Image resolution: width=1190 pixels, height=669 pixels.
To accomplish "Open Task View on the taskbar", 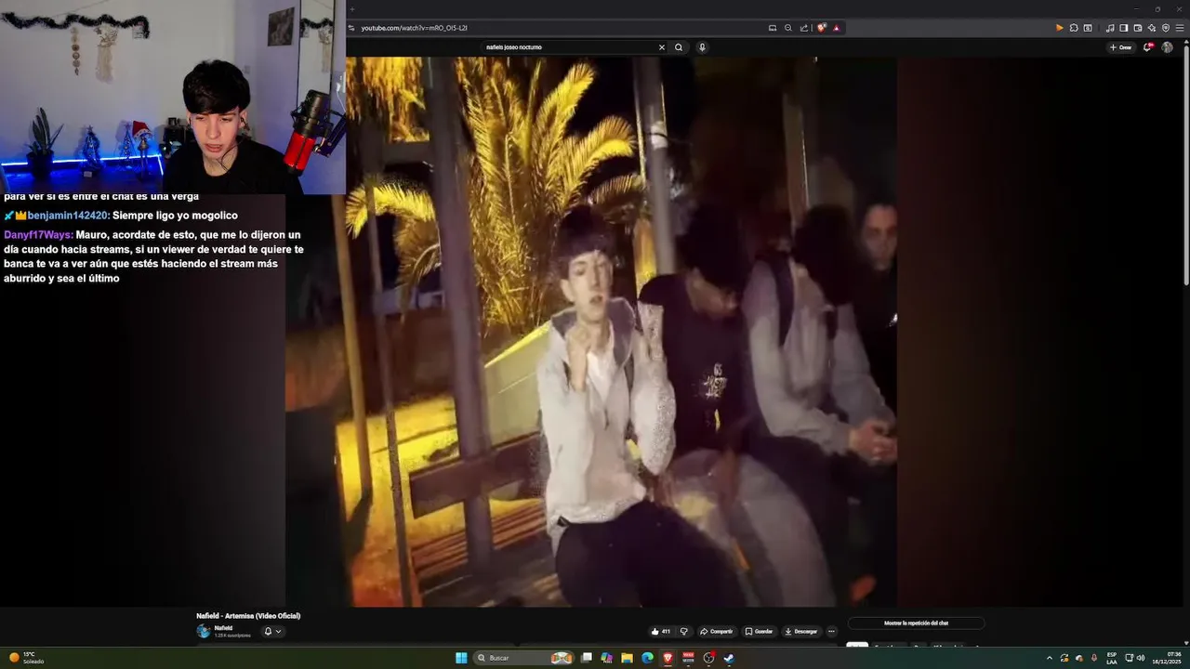I will tap(586, 658).
